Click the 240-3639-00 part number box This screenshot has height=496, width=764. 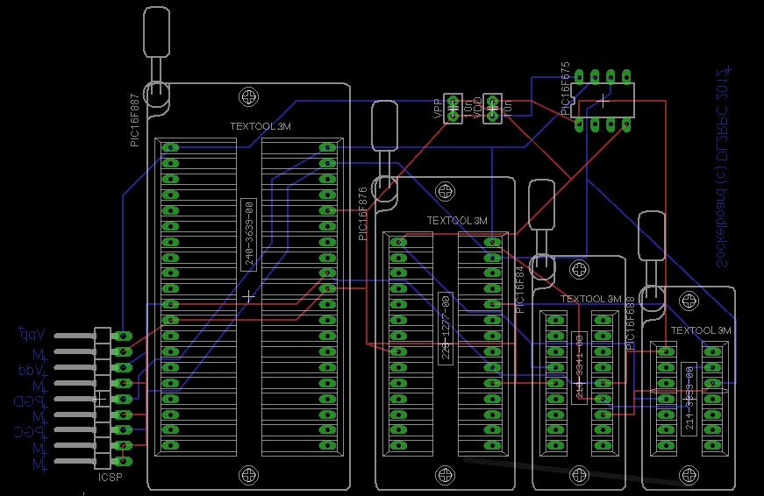click(248, 235)
